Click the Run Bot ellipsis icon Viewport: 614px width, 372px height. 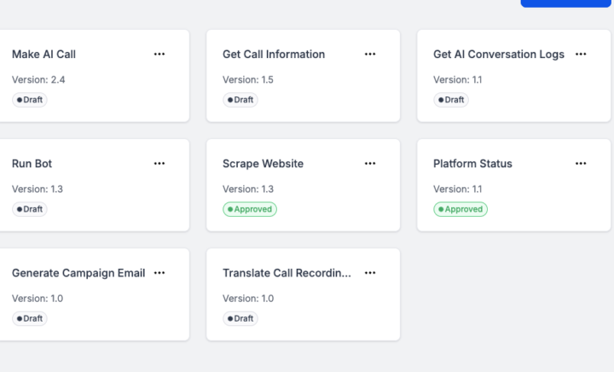click(x=159, y=163)
